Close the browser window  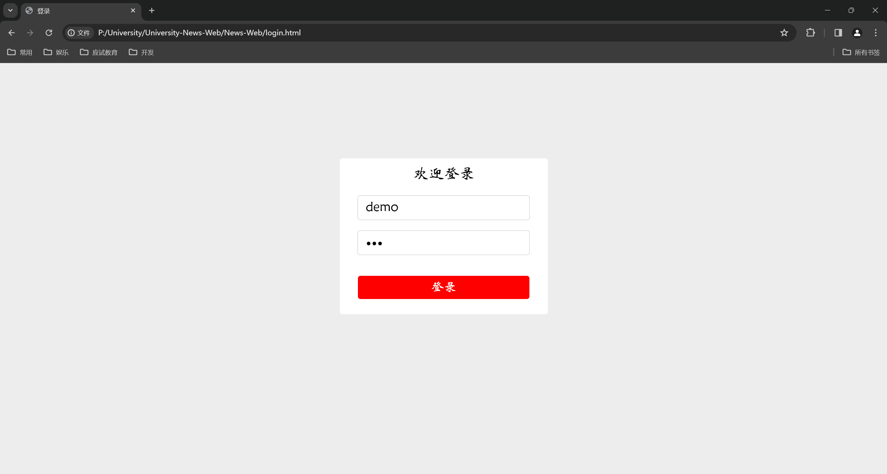(875, 10)
